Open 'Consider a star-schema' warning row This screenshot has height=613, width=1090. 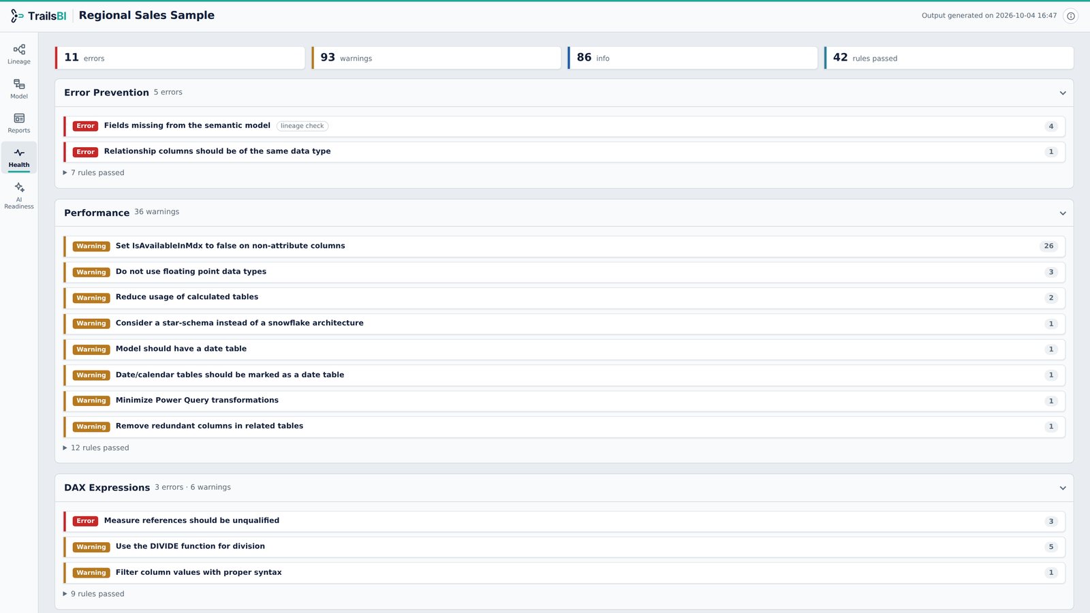click(x=564, y=324)
